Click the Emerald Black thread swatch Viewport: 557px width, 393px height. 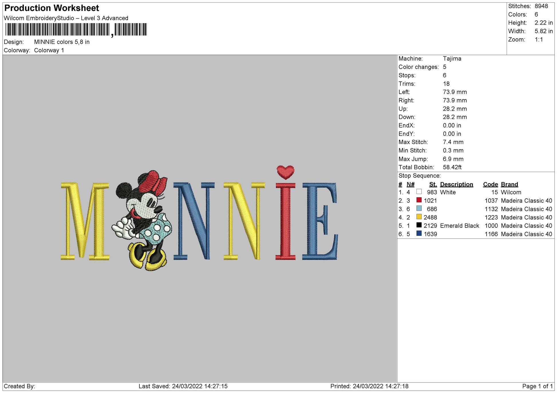419,225
